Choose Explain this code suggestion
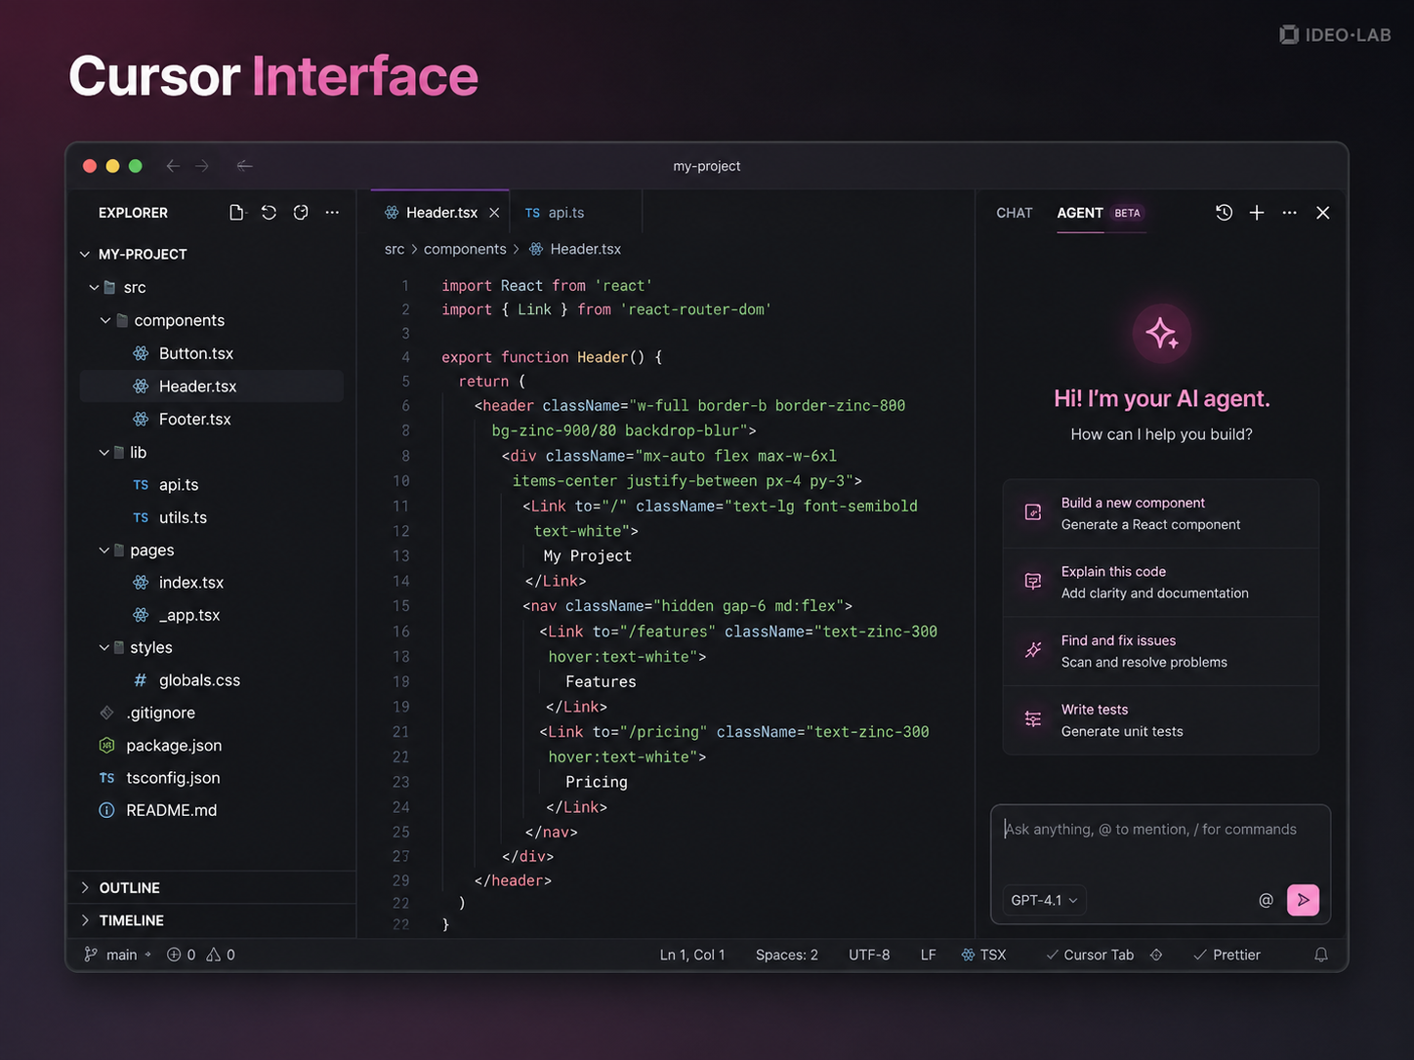The image size is (1414, 1060). point(1161,582)
